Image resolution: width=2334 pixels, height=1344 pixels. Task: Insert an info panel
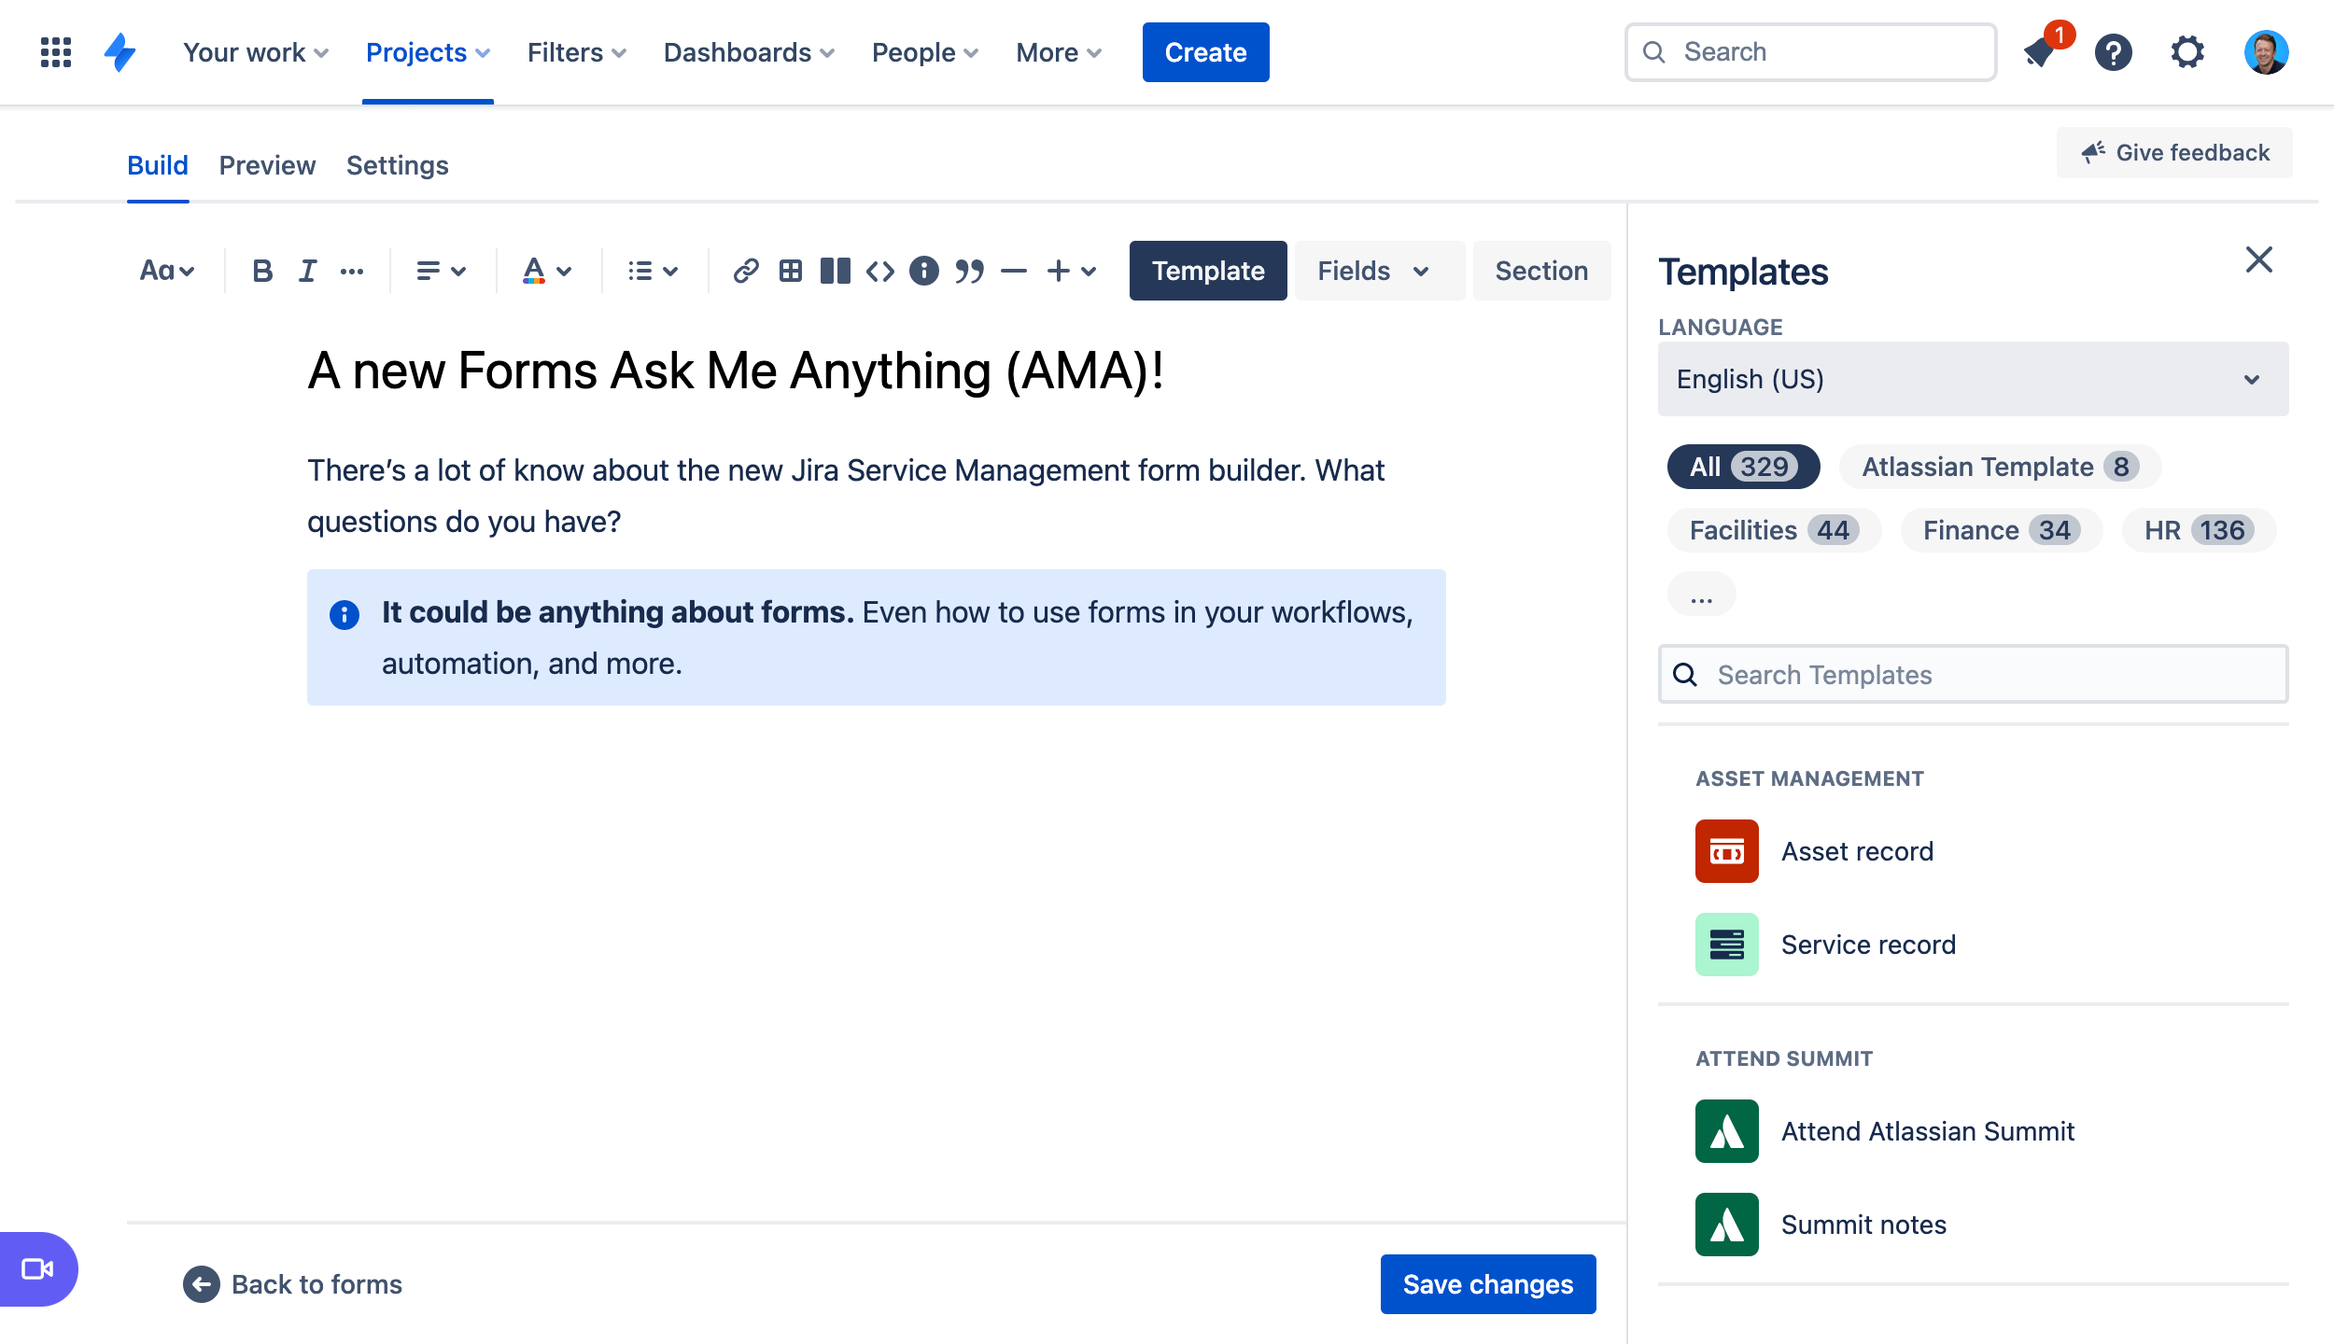coord(924,272)
